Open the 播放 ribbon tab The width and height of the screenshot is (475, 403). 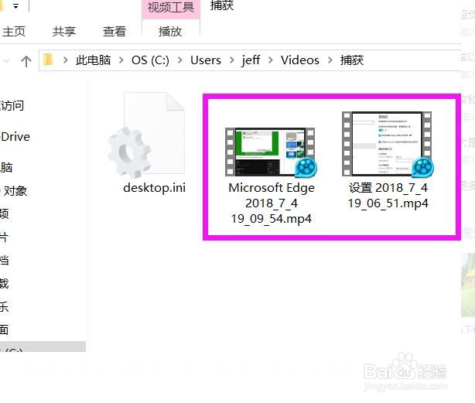point(170,32)
